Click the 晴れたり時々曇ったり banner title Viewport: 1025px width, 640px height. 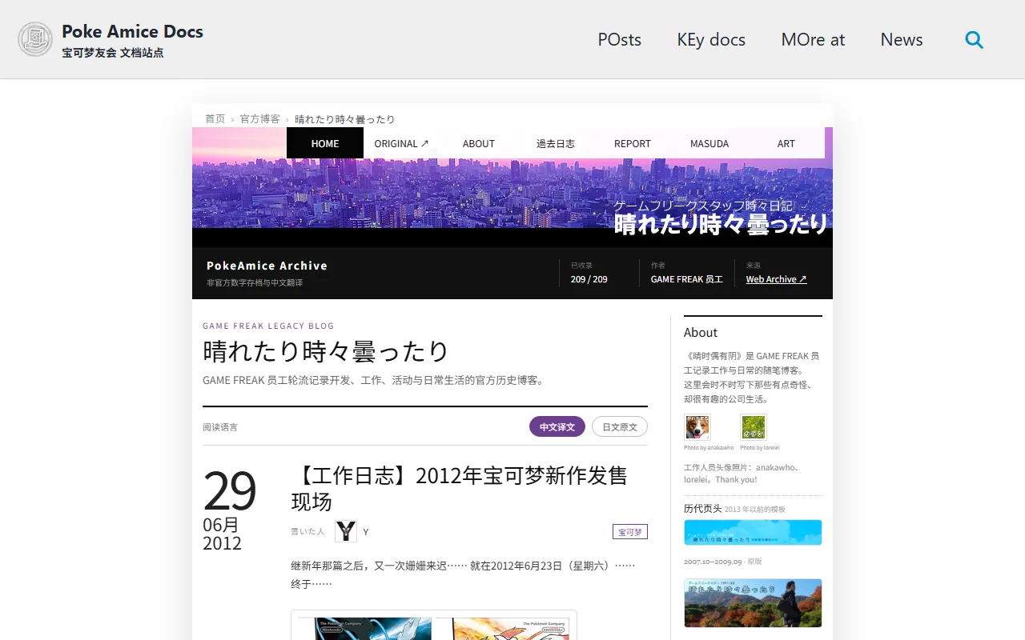point(721,224)
